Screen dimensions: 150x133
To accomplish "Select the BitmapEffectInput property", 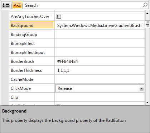I will [x=28, y=52].
